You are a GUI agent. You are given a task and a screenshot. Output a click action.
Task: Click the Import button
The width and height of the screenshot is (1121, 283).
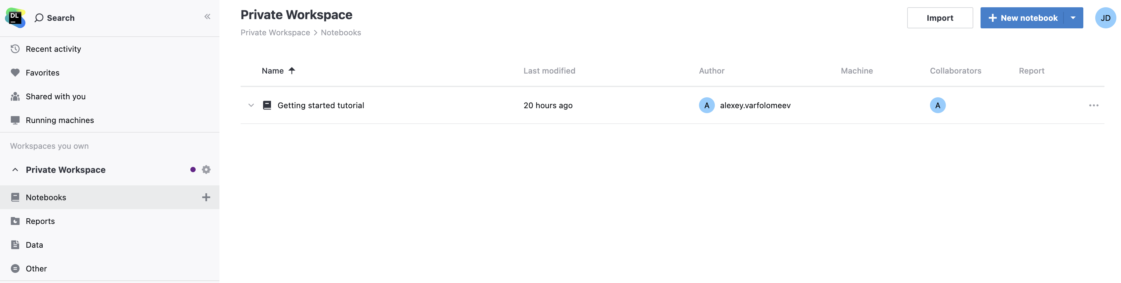pos(940,18)
